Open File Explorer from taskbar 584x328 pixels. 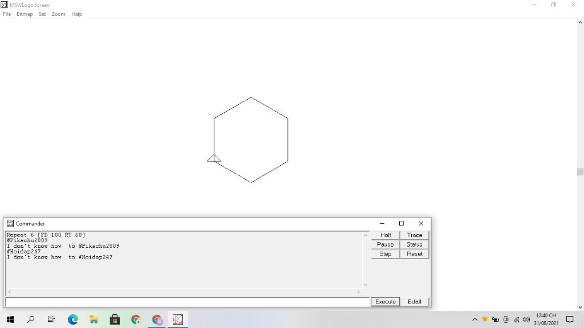click(x=94, y=319)
